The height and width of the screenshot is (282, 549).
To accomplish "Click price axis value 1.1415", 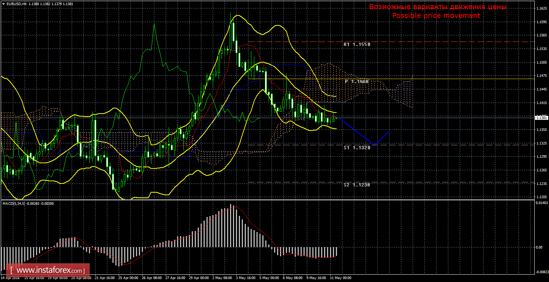I will 542,103.
